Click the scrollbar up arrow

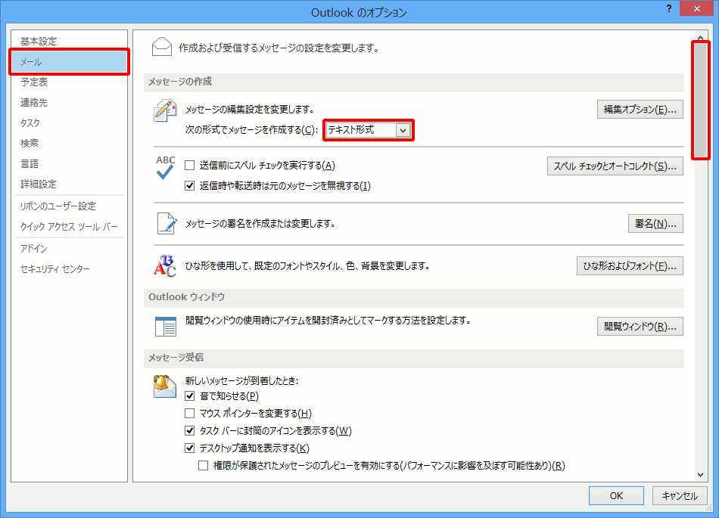pyautogui.click(x=700, y=37)
